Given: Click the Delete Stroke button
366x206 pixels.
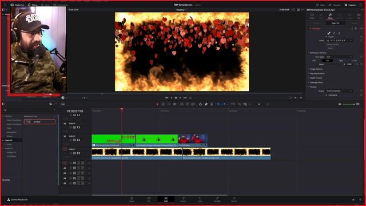Looking at the screenshot, I should 333,44.
